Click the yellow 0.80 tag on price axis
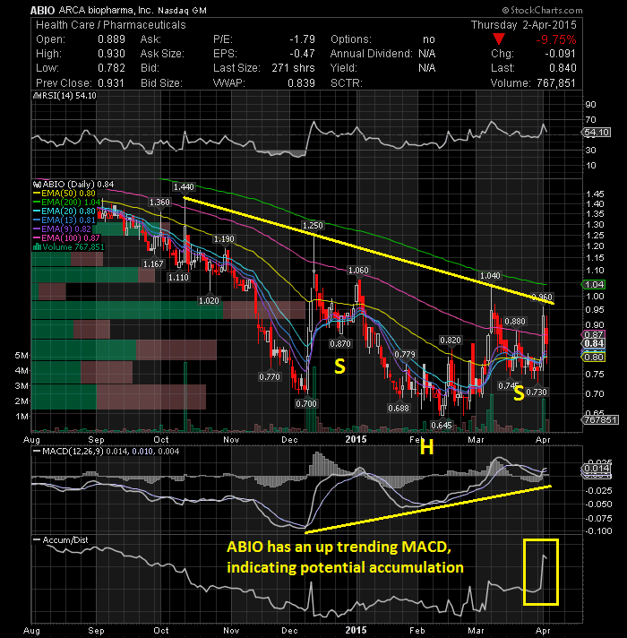627x638 pixels. click(x=594, y=358)
